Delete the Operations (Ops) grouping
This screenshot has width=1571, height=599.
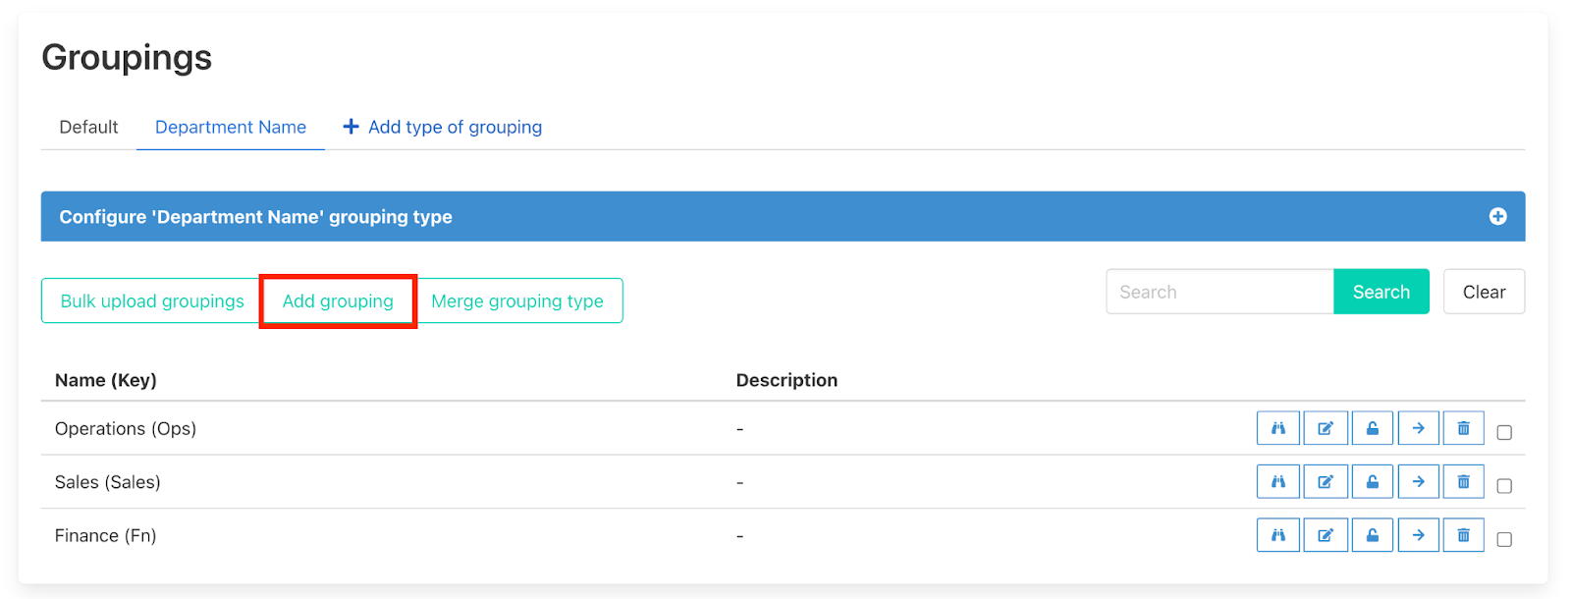tap(1463, 428)
